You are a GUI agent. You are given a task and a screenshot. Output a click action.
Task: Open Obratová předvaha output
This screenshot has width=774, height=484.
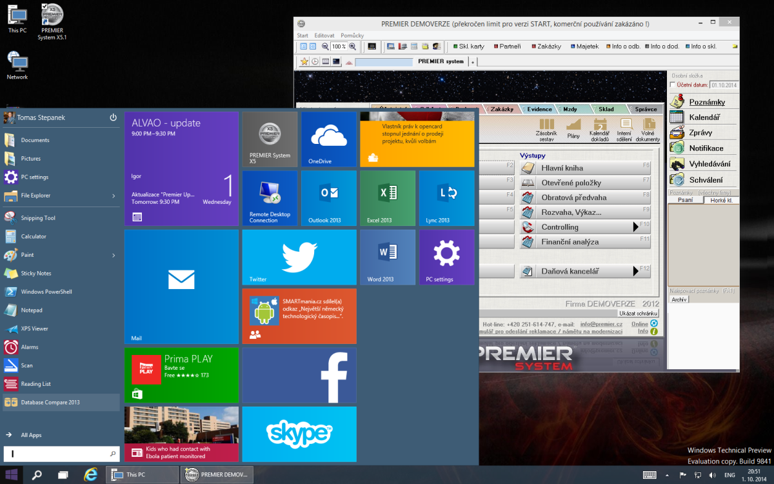pyautogui.click(x=585, y=197)
